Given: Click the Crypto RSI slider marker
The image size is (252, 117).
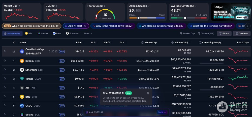Looking at the screenshot, I should (185, 18).
